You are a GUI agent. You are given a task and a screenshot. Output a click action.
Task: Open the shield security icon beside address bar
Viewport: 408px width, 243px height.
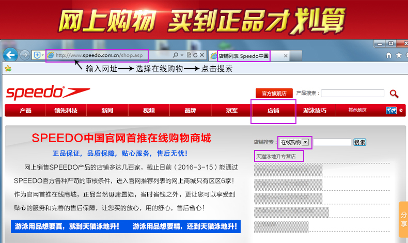point(37,55)
